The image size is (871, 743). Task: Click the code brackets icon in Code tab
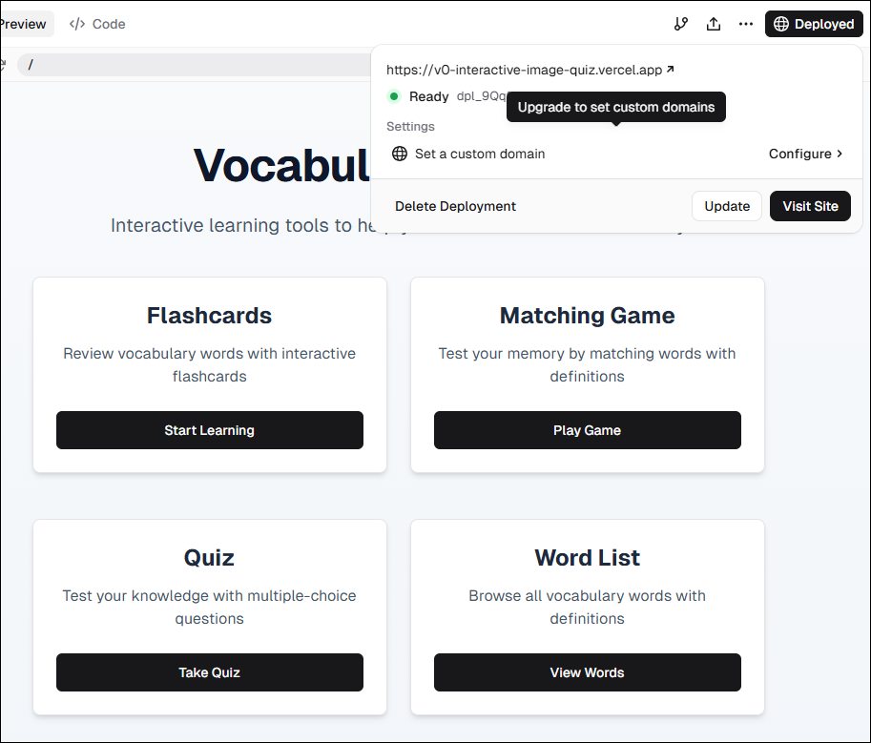(76, 24)
